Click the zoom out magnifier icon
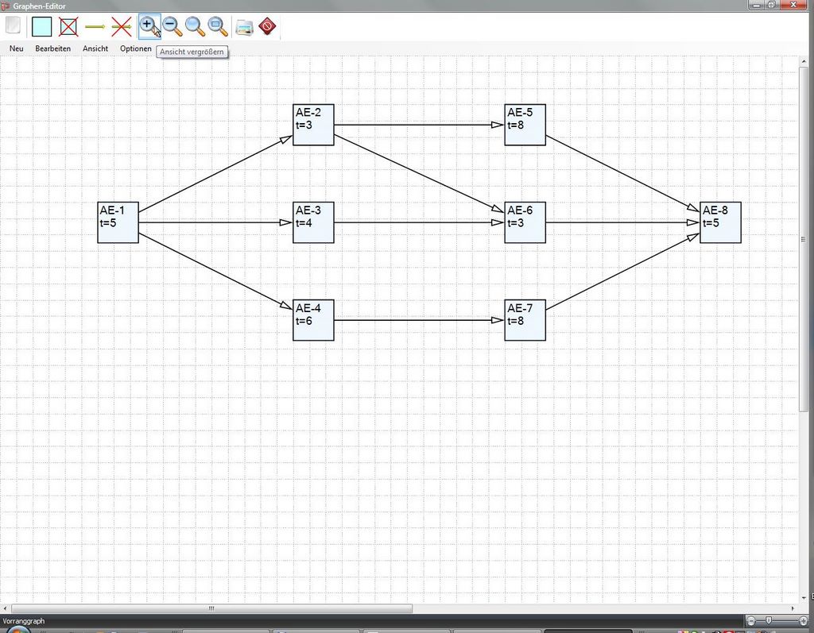This screenshot has width=814, height=633. pos(172,26)
